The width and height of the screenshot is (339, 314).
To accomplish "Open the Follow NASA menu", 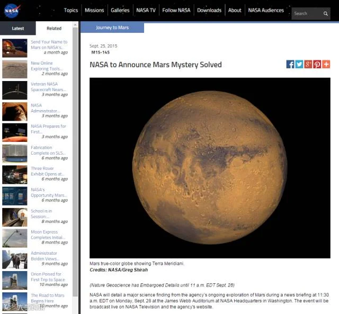I will click(x=176, y=10).
